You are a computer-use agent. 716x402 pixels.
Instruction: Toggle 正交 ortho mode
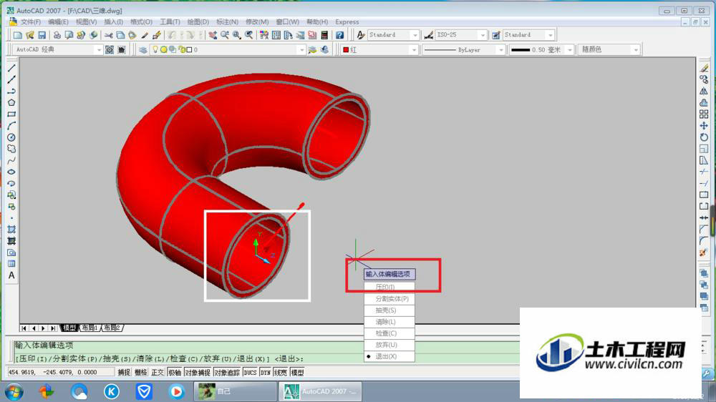click(x=158, y=373)
